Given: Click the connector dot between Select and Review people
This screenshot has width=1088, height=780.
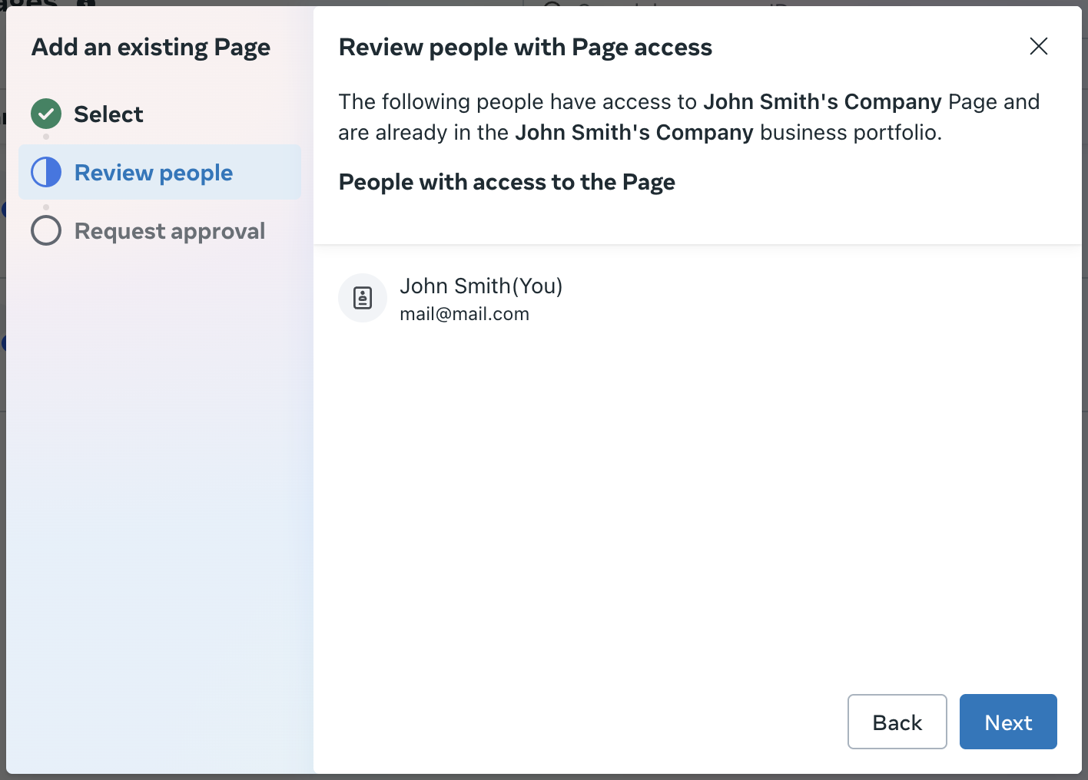Looking at the screenshot, I should pos(46,137).
